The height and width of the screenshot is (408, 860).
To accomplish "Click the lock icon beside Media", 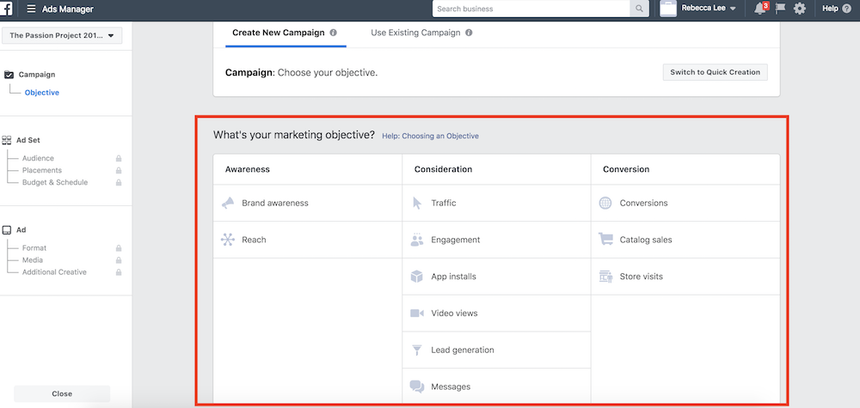I will coord(119,260).
